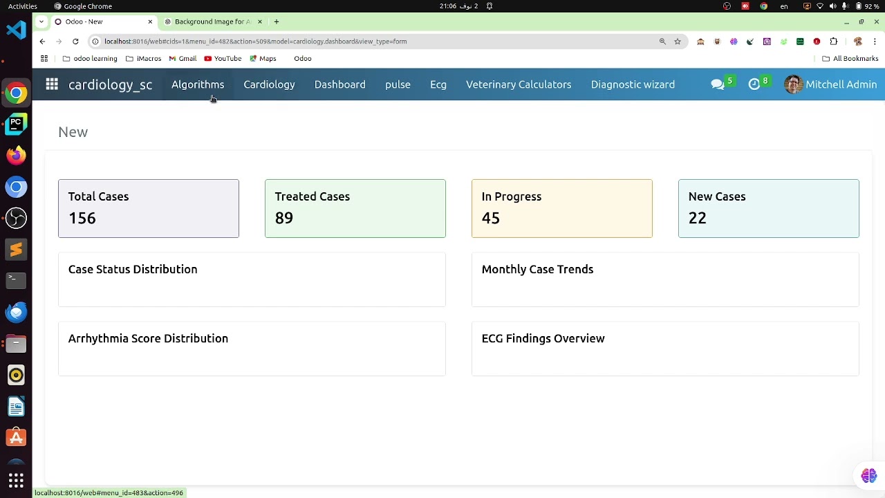Image resolution: width=885 pixels, height=498 pixels.
Task: Open the YouTube bookmark
Action: (223, 59)
